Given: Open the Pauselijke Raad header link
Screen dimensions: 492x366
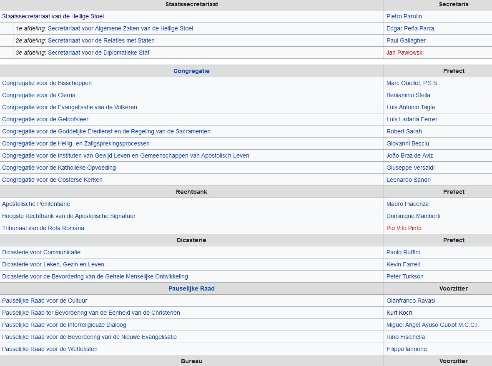Looking at the screenshot, I should coord(191,288).
